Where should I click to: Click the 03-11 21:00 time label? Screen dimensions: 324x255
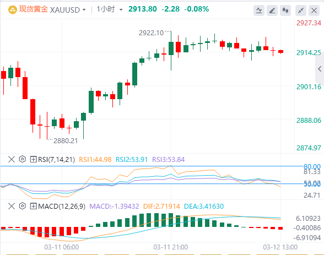point(171,247)
